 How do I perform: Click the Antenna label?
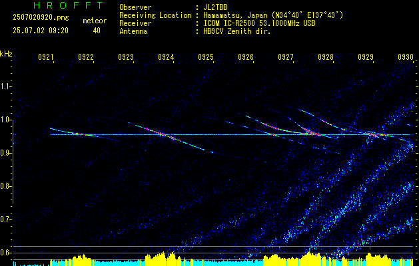[133, 31]
